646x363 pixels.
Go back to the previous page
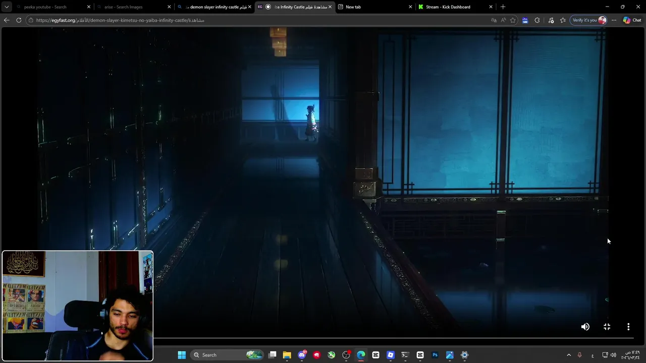point(7,20)
